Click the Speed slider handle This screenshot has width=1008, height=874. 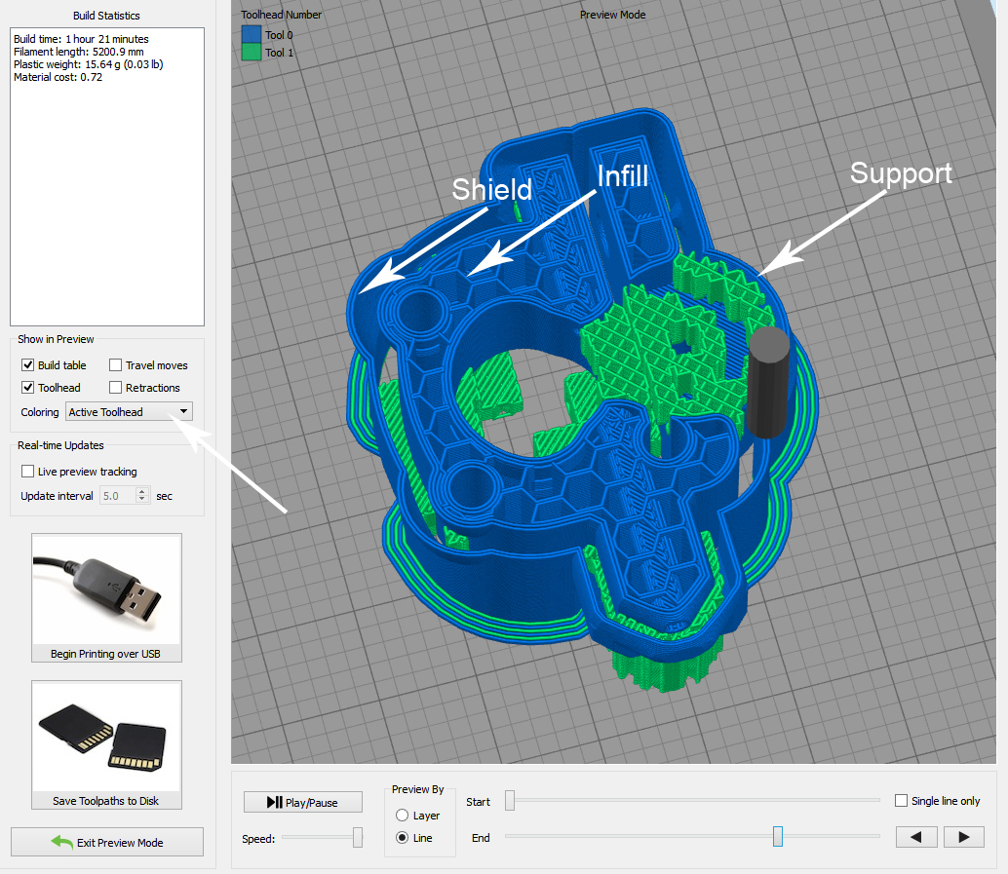358,837
